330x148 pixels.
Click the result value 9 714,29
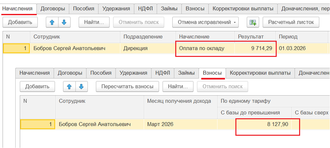coord(257,48)
